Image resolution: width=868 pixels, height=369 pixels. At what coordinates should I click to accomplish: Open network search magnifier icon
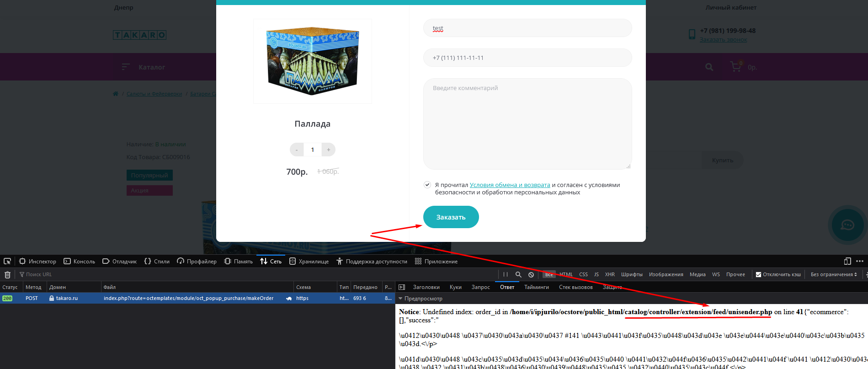pyautogui.click(x=518, y=275)
